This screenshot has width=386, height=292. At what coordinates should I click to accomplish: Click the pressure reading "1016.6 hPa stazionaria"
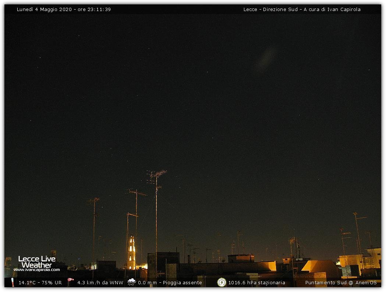click(x=256, y=283)
